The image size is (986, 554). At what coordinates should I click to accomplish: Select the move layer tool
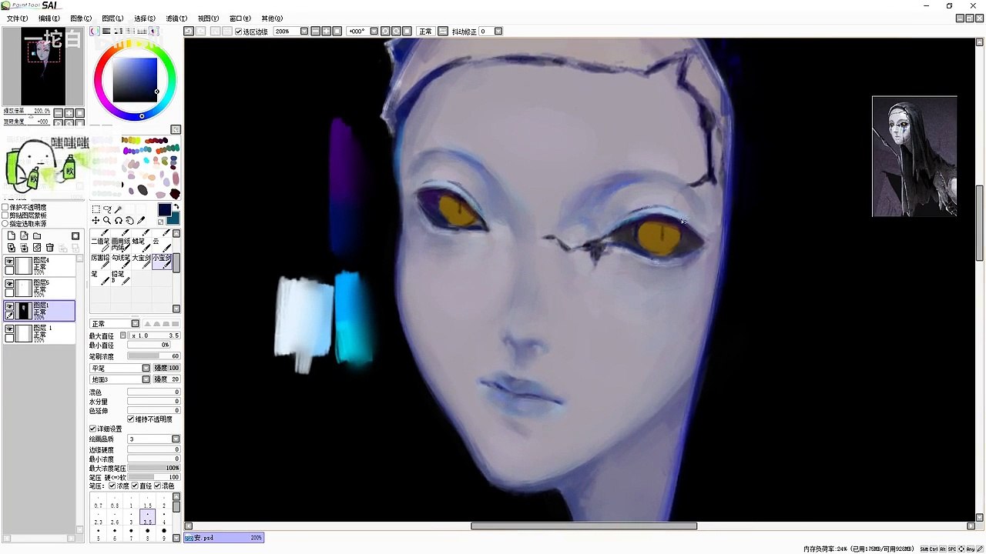[x=96, y=220]
